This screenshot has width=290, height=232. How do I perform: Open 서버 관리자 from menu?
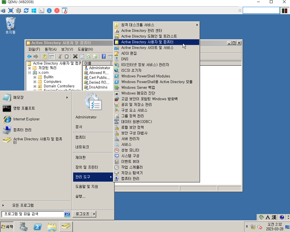(x=157, y=139)
